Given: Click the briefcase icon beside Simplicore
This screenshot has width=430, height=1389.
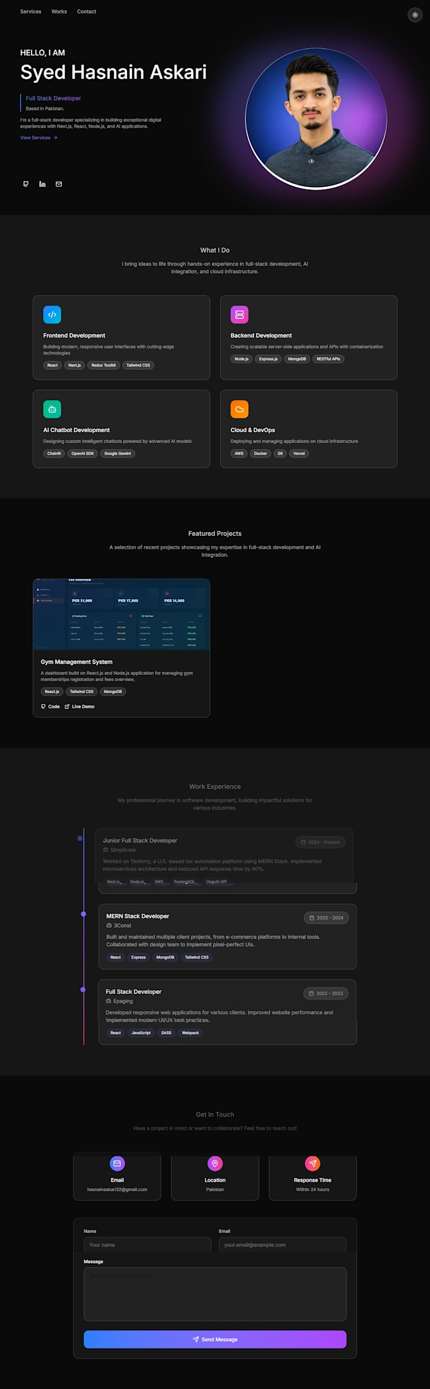Looking at the screenshot, I should 106,850.
